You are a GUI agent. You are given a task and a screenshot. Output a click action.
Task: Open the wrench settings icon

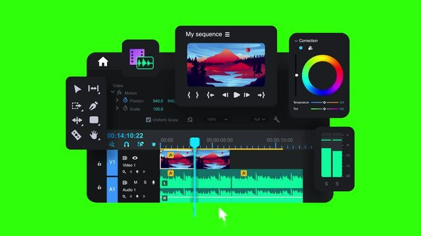[x=277, y=119]
